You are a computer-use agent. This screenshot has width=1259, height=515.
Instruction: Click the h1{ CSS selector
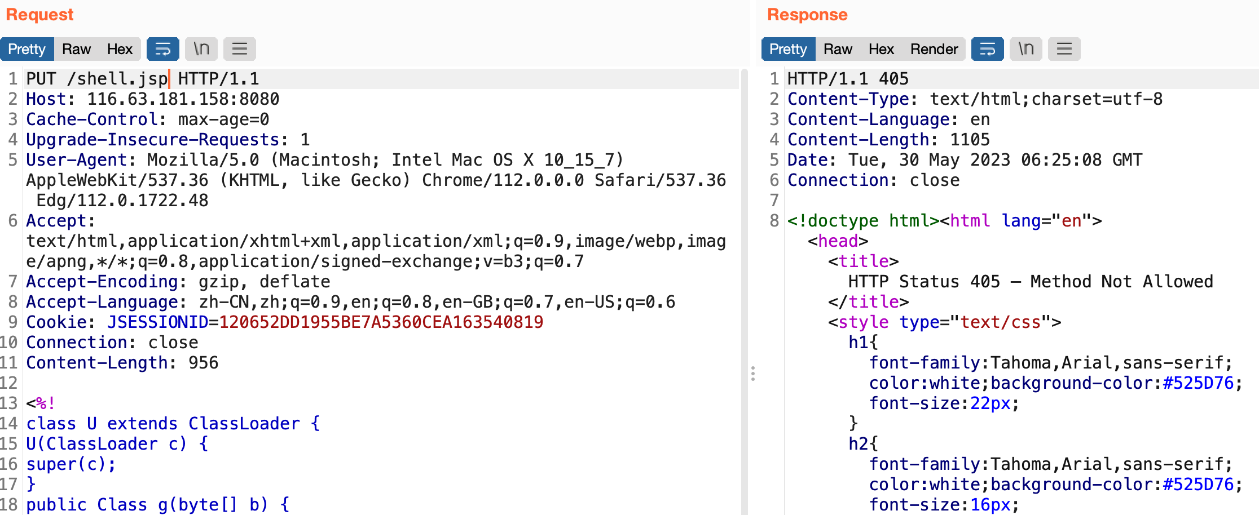pyautogui.click(x=864, y=343)
